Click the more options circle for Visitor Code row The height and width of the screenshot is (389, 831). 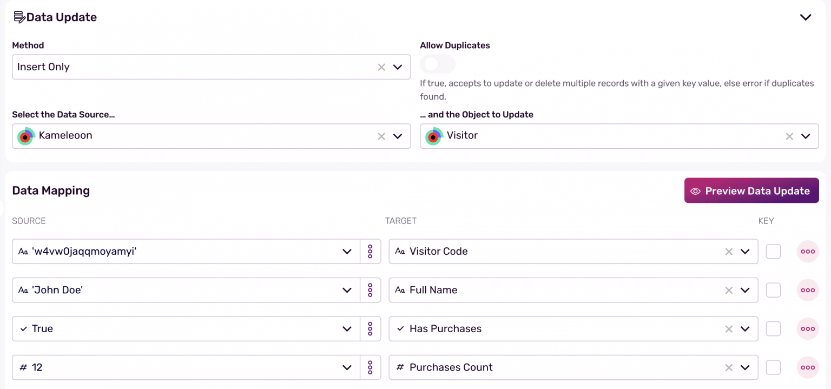pyautogui.click(x=807, y=252)
